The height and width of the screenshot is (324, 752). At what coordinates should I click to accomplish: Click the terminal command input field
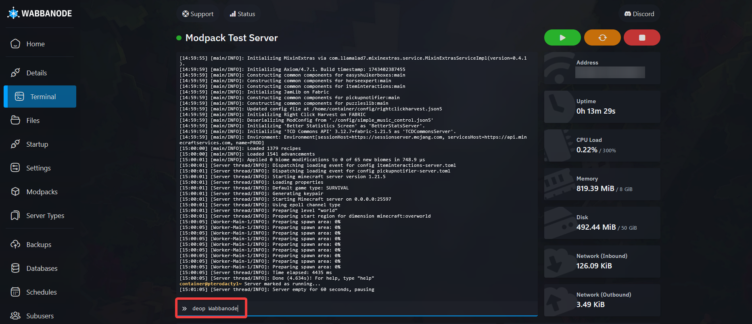pos(357,308)
